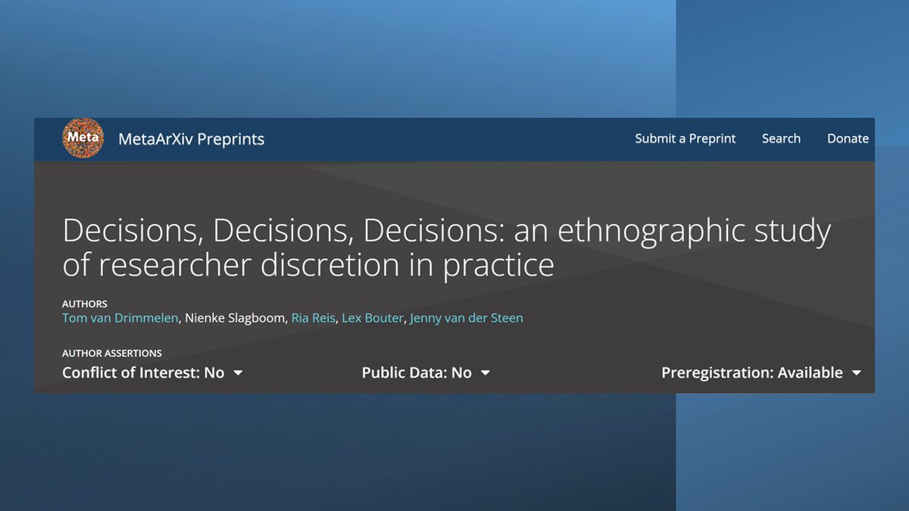Click the AUTHORS heading label
This screenshot has width=909, height=511.
(85, 304)
